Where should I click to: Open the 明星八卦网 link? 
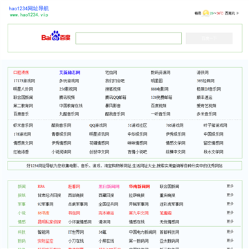(x=23, y=89)
